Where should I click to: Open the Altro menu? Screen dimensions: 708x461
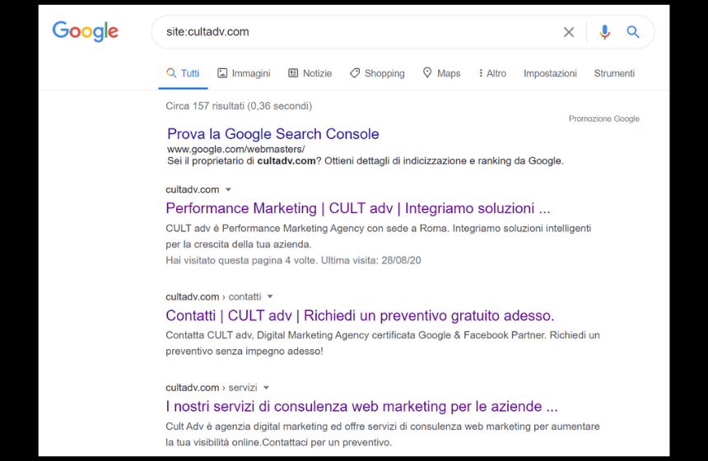click(x=492, y=73)
